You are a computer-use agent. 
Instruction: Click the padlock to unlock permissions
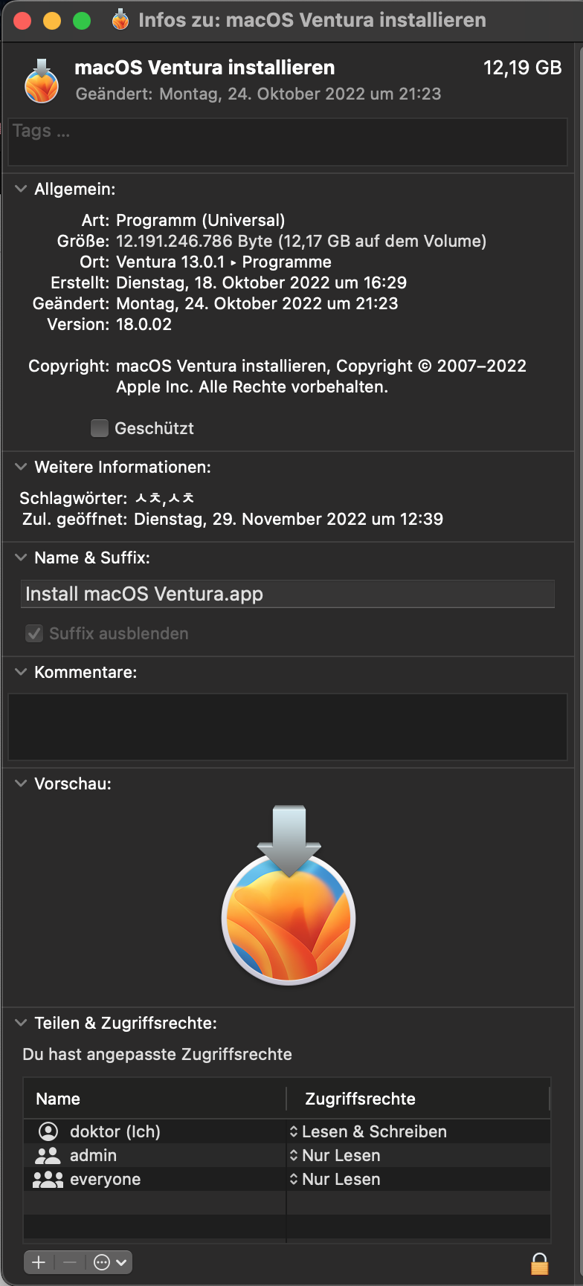click(539, 1263)
